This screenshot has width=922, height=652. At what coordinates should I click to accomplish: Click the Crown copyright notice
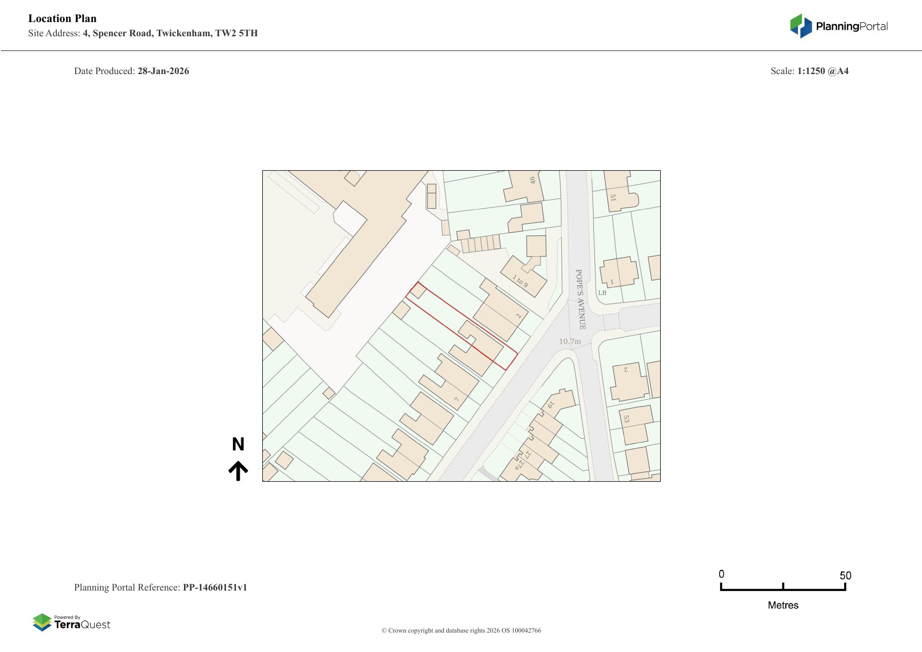click(x=461, y=630)
